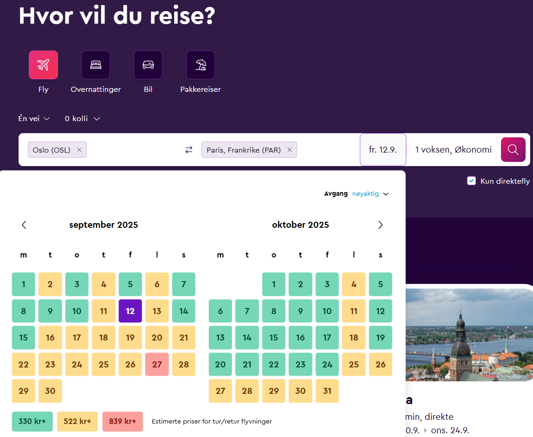This screenshot has width=533, height=437.
Task: Expand the Én vei trip type dropdown
Action: click(x=34, y=119)
